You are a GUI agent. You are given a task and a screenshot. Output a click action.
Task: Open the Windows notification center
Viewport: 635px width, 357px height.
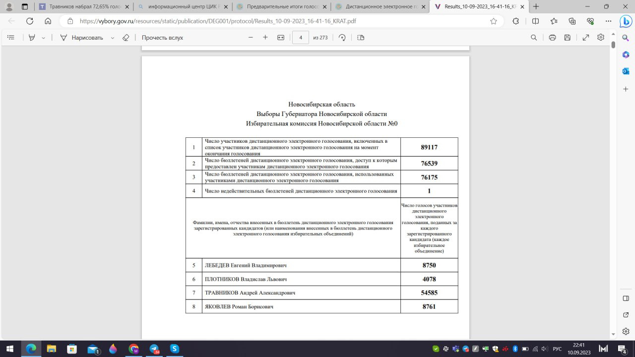click(x=622, y=349)
